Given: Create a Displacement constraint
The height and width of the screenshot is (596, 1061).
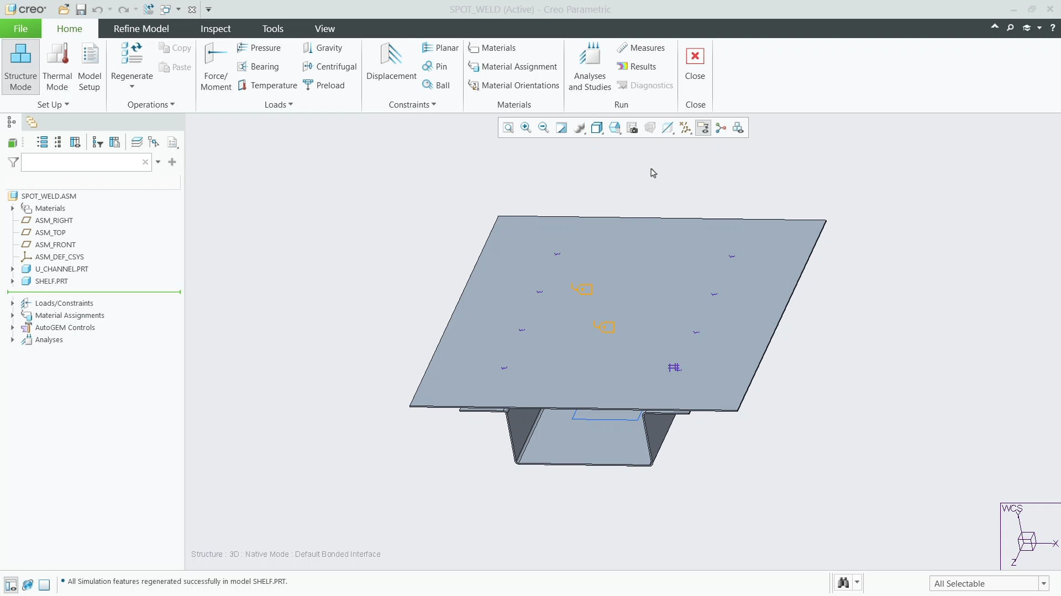Looking at the screenshot, I should pos(391,62).
